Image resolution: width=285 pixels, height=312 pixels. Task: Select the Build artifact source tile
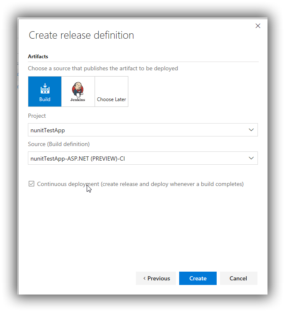click(x=45, y=92)
